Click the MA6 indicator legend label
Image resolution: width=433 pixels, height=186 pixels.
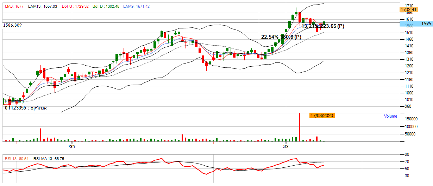(x=14, y=7)
